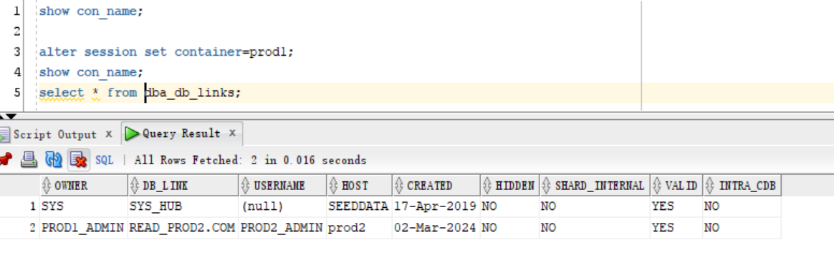Viewport: 834px width, 270px height.
Task: Click the print results icon
Action: coord(29,159)
